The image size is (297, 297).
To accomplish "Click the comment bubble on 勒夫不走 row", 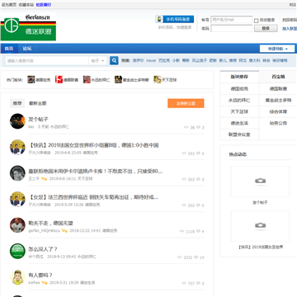I will pos(198,231).
